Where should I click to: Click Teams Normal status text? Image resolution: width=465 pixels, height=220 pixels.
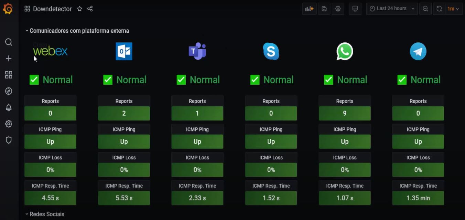pos(205,80)
